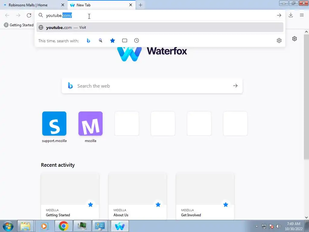The height and width of the screenshot is (232, 309).
Task: Search with Bing one-off icon
Action: point(88,41)
